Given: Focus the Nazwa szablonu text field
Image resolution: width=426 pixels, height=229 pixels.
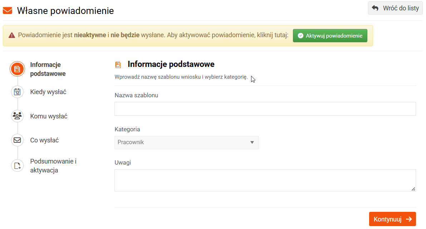Looking at the screenshot, I should (x=265, y=109).
